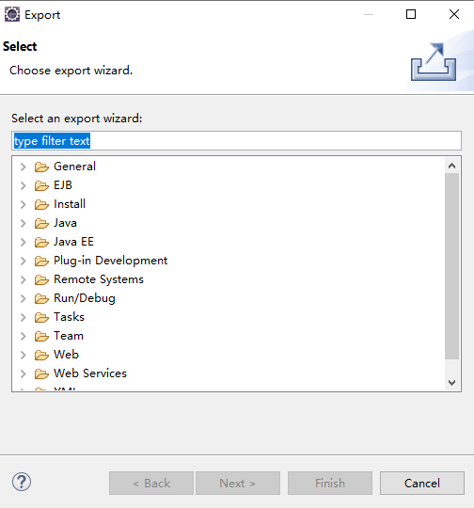Click the Java EE folder icon
The width and height of the screenshot is (474, 508).
pyautogui.click(x=41, y=242)
